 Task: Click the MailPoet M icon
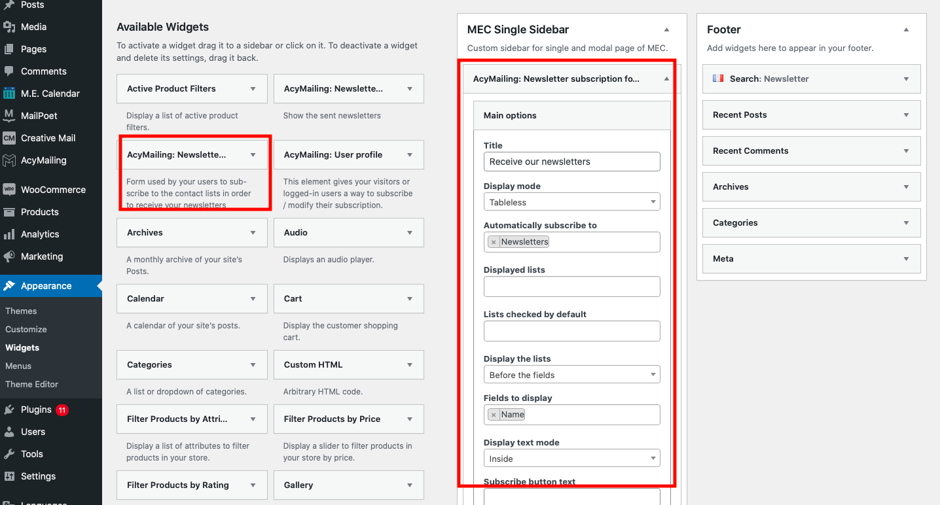(x=9, y=116)
